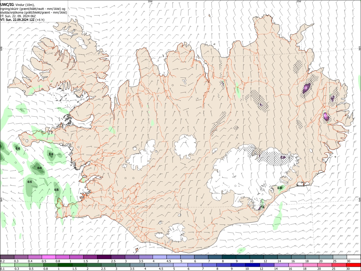The image size is (361, 271).
Task: Click the 'UWC/IG: Vindur (10m)' title line
Action: pos(17,5)
